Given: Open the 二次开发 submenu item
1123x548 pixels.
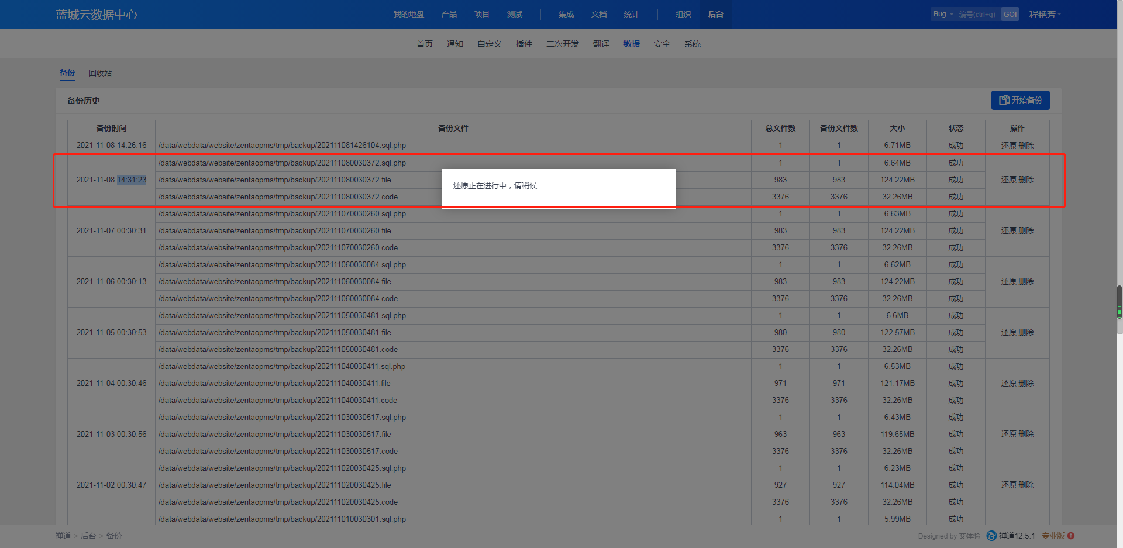Looking at the screenshot, I should (x=562, y=44).
